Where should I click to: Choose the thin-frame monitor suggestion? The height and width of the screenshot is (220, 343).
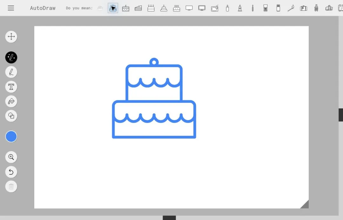pos(189,8)
